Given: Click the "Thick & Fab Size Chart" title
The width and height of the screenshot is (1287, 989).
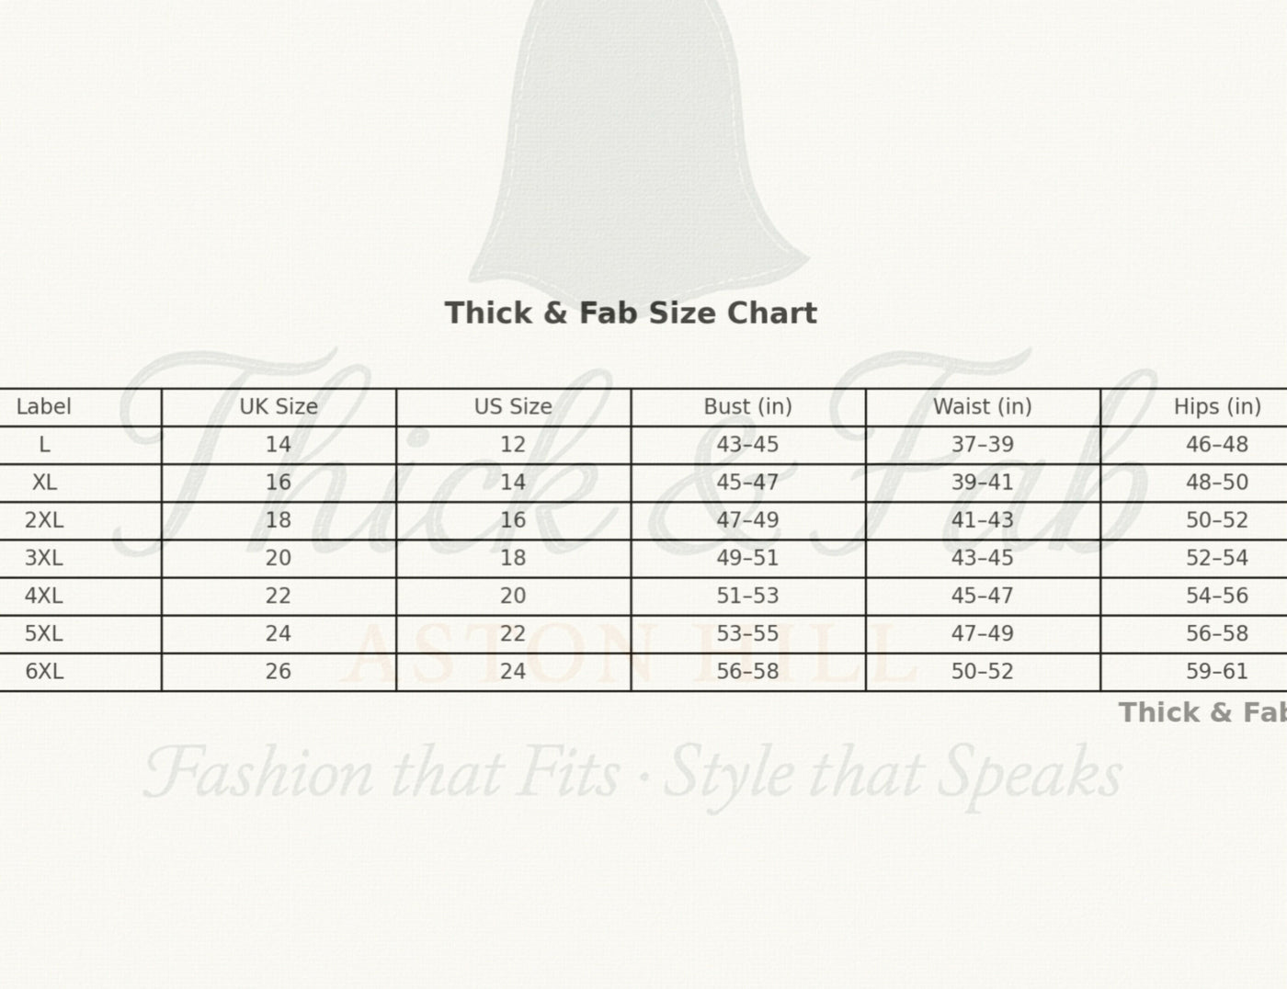Looking at the screenshot, I should coord(631,313).
